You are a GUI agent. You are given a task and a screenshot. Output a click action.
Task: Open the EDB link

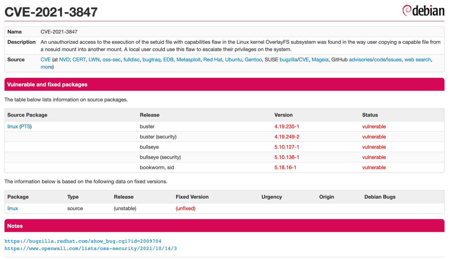tap(168, 59)
